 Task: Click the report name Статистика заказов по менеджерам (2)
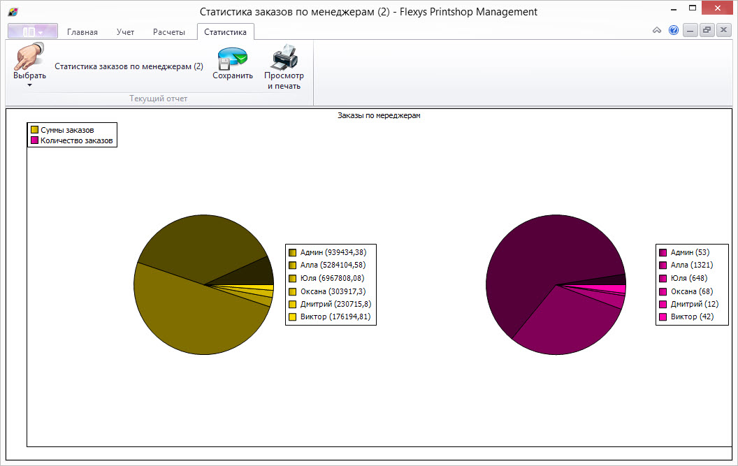pyautogui.click(x=129, y=66)
